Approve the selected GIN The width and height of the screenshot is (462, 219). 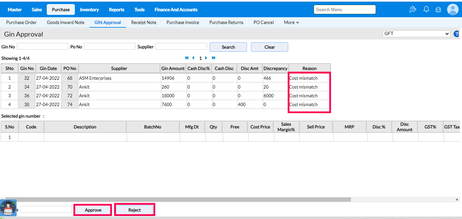(x=93, y=210)
